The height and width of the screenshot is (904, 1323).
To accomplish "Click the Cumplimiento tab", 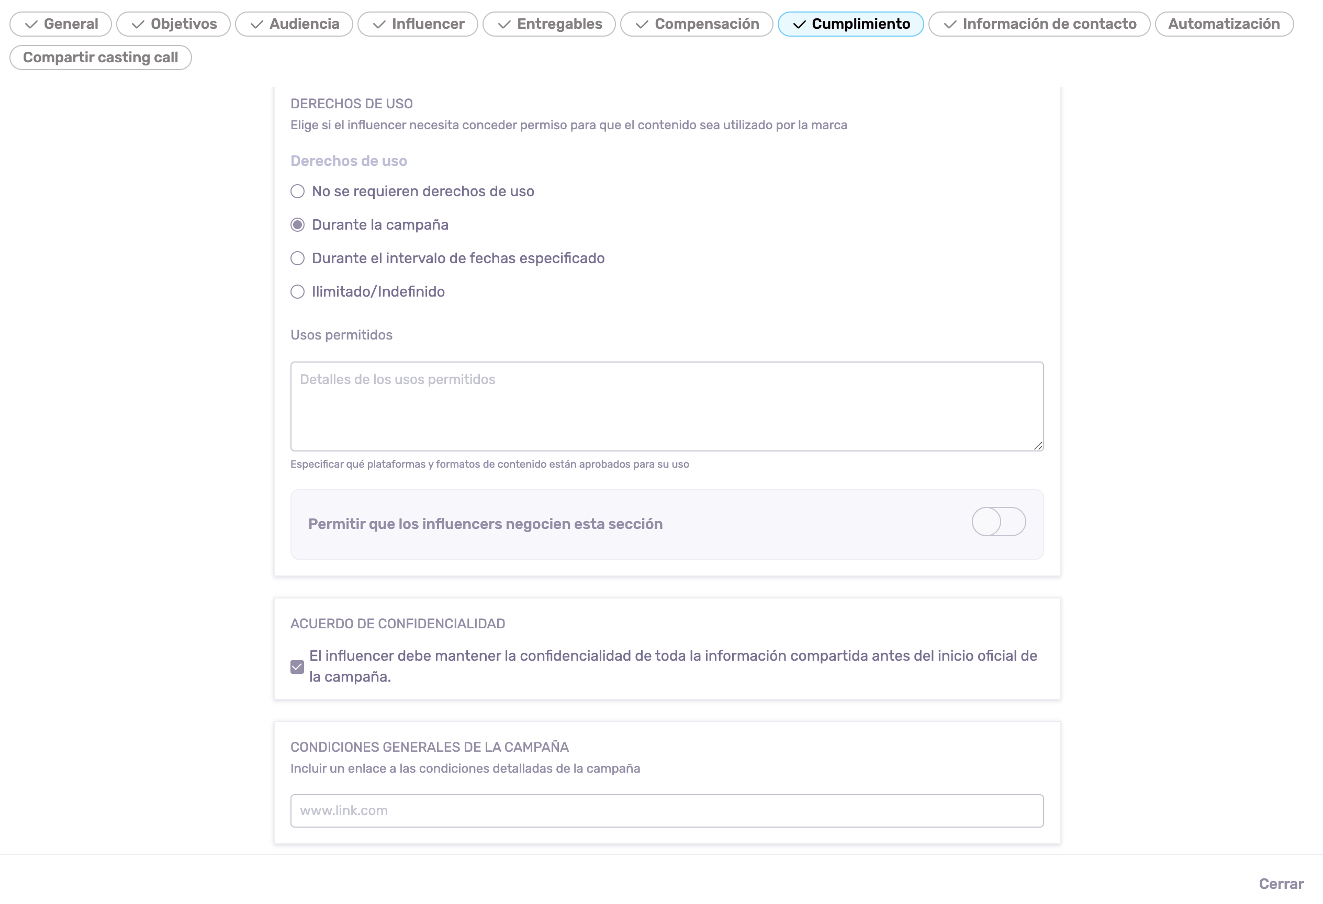I will point(850,24).
